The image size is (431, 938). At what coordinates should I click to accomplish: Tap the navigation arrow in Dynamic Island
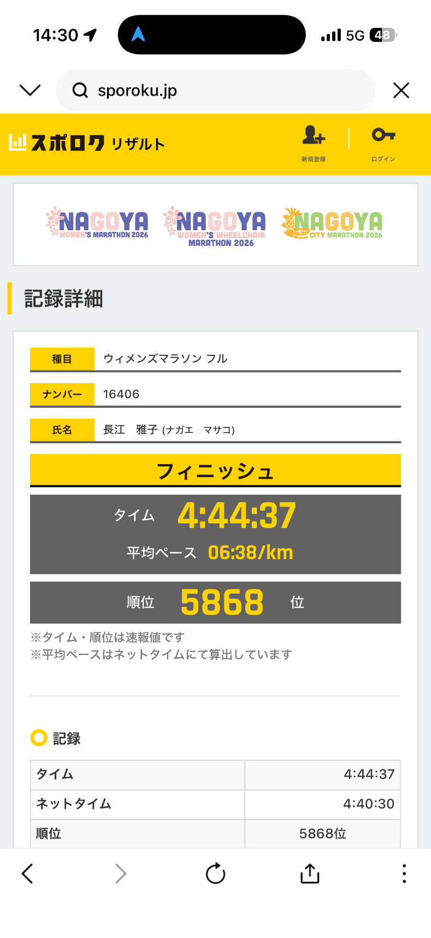click(138, 35)
